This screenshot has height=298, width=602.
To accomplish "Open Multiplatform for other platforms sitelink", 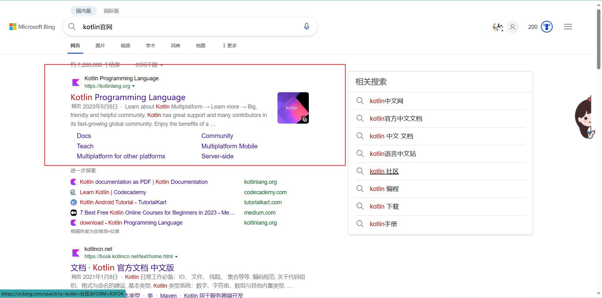I will 121,156.
